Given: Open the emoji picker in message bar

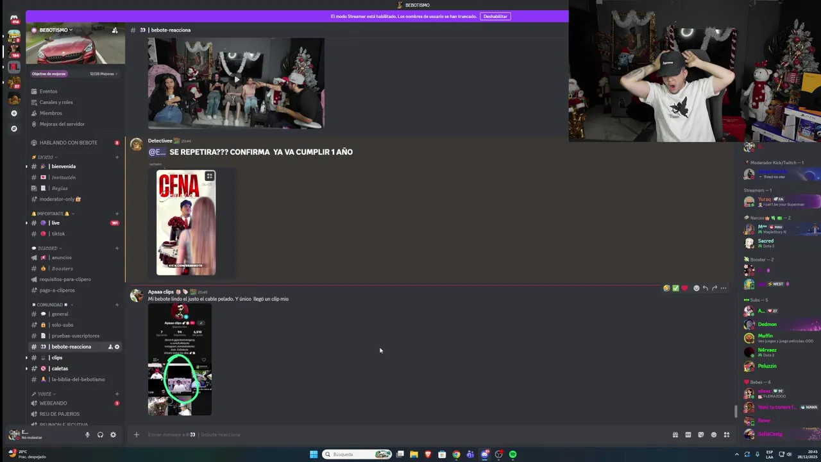Looking at the screenshot, I should click(714, 434).
